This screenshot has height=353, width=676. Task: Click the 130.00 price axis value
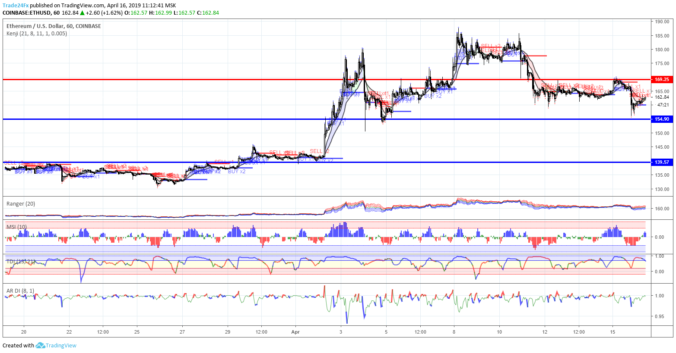(662, 189)
